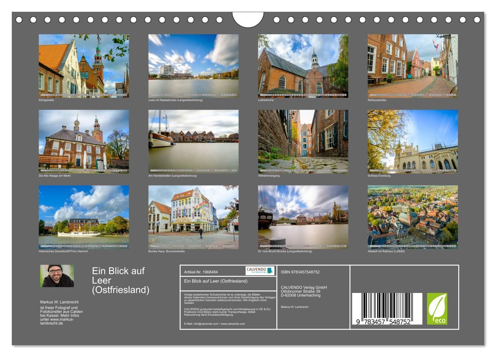The width and height of the screenshot is (496, 357).
Task: Click the half-circle hanging notch at top
Action: tap(248, 19)
